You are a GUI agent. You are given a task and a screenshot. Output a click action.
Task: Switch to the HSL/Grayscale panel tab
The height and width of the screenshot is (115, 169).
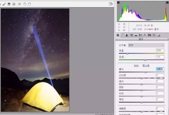click(x=132, y=35)
